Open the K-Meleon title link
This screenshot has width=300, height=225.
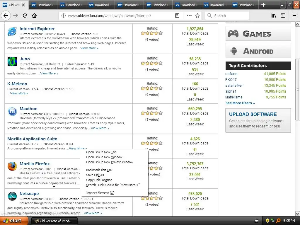click(x=17, y=84)
